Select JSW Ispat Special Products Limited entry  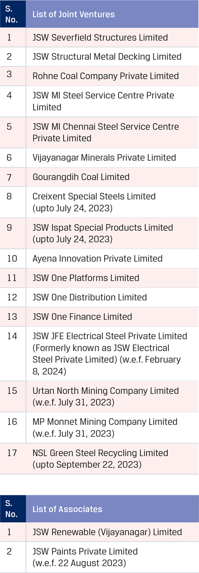(x=103, y=233)
